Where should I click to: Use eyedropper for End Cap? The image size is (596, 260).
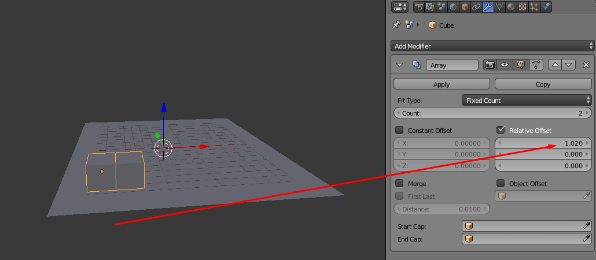587,239
